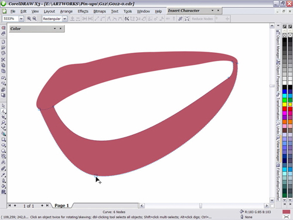Close the Color docker

[61, 29]
